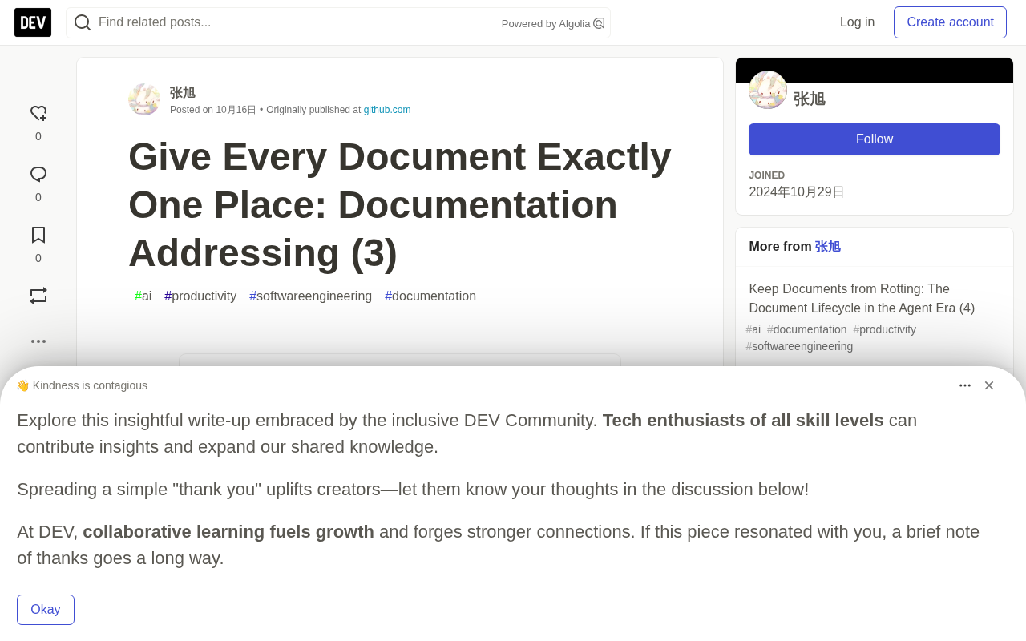Click the heart reaction count below the heart
1026x641 pixels.
[38, 136]
